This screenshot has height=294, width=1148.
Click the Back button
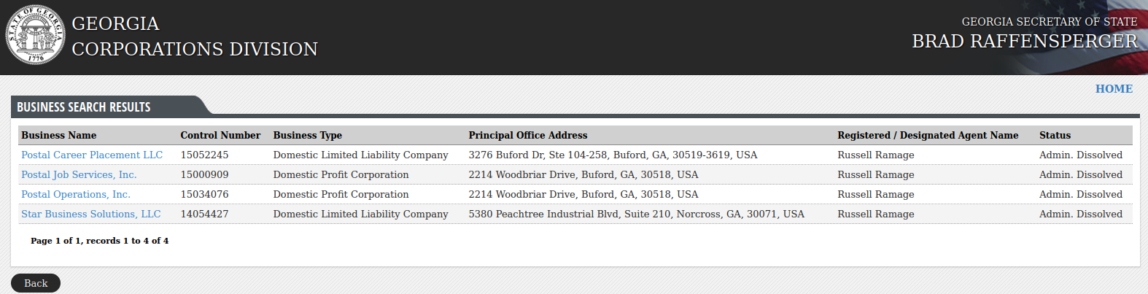point(36,283)
